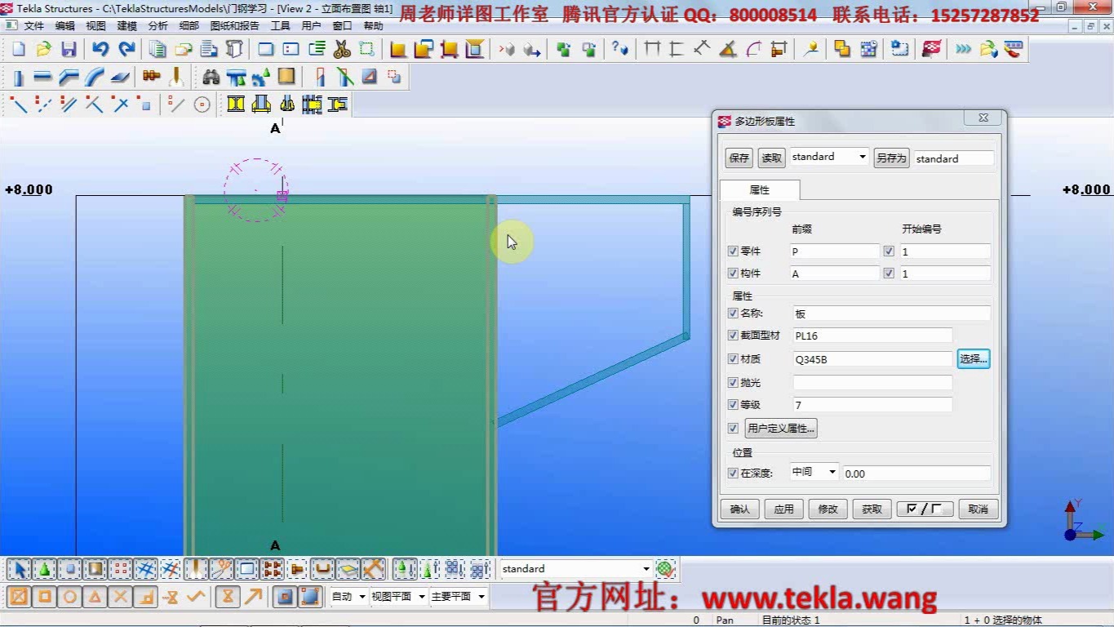Redo the last undone action
This screenshot has width=1114, height=627.
(x=126, y=50)
